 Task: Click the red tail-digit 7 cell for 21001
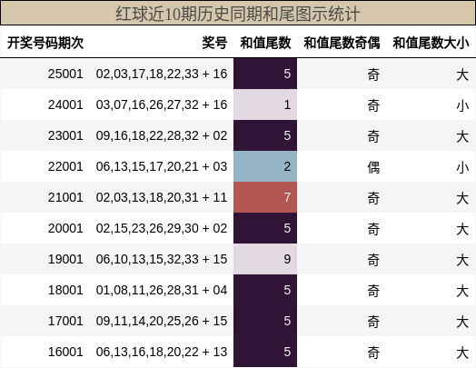point(265,197)
